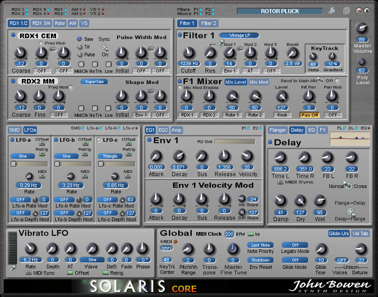
Task: Open the MIDI omni channel dropdown
Action: [167, 248]
